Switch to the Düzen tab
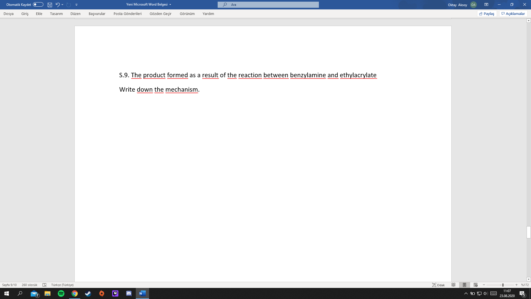531x299 pixels. [76, 14]
